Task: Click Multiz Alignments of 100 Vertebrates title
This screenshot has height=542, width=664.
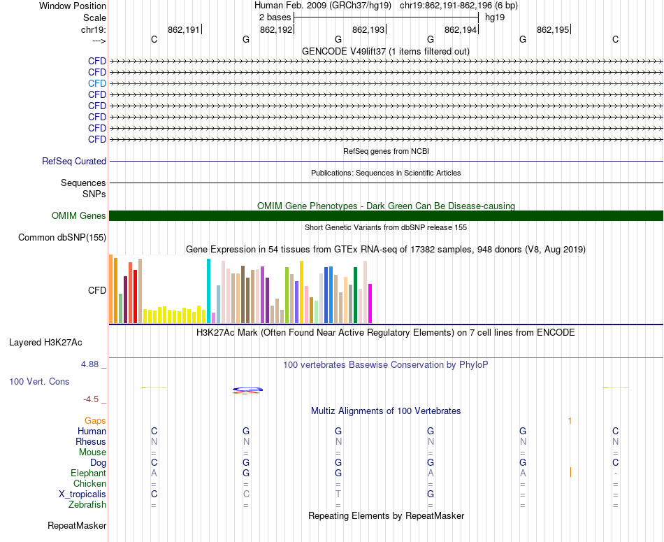Action: coord(386,411)
